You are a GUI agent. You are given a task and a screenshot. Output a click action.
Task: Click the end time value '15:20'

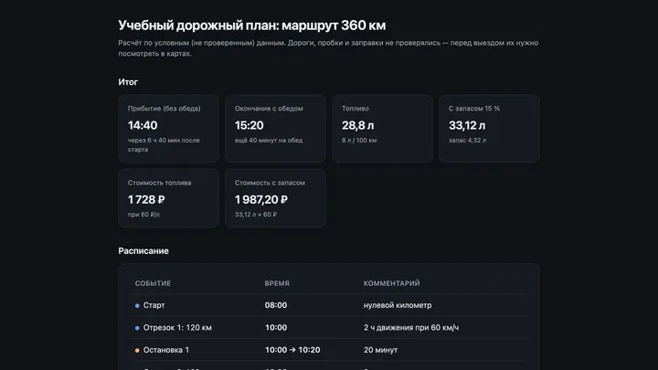[x=249, y=125]
